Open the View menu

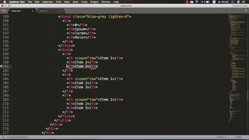tap(67, 2)
